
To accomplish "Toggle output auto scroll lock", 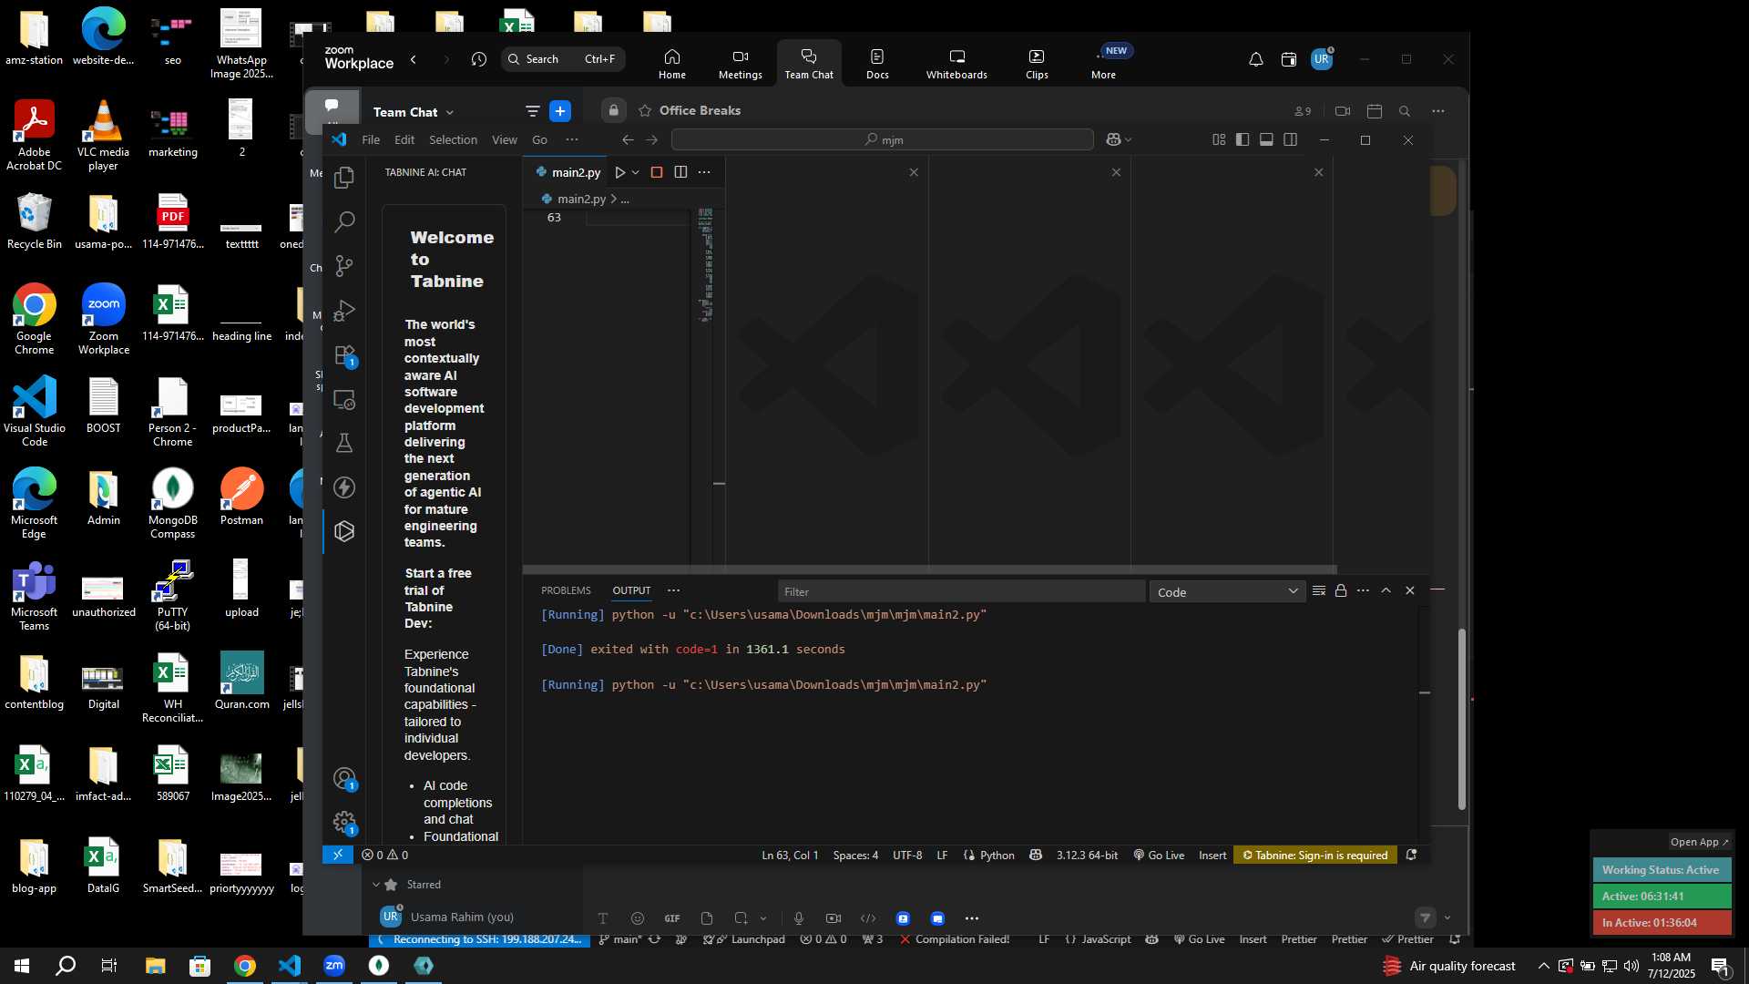I will 1341,590.
